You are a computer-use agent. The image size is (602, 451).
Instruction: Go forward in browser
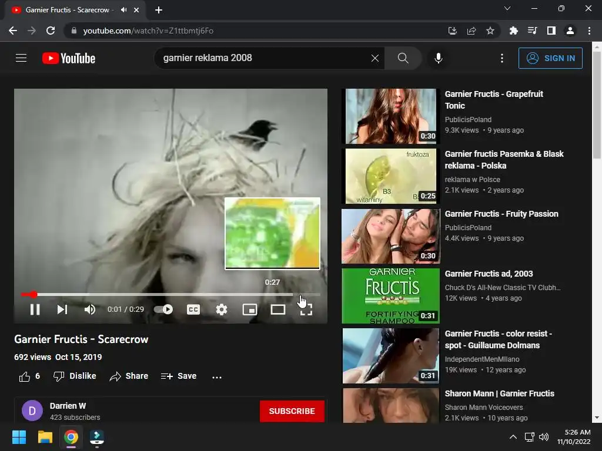(32, 31)
